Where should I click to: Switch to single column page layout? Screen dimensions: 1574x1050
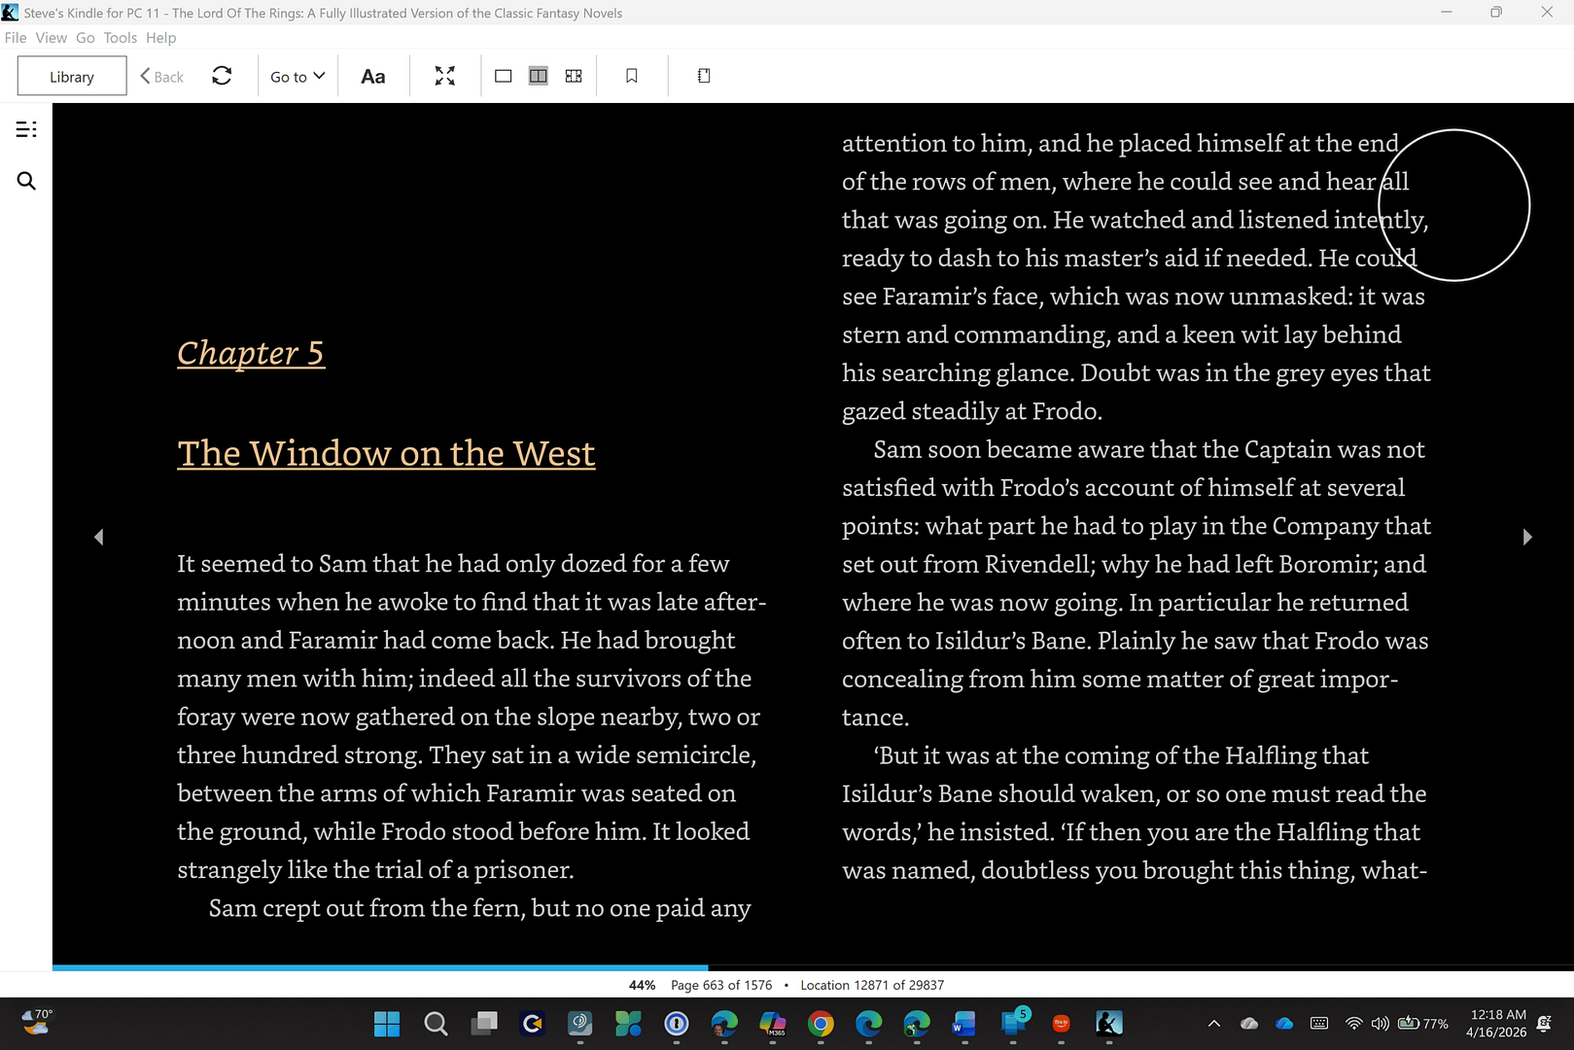click(x=503, y=76)
